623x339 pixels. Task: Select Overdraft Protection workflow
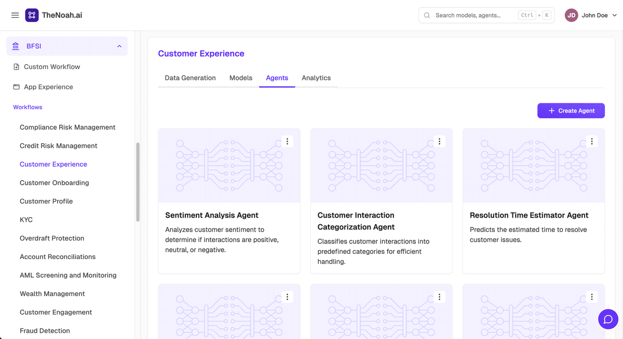52,238
